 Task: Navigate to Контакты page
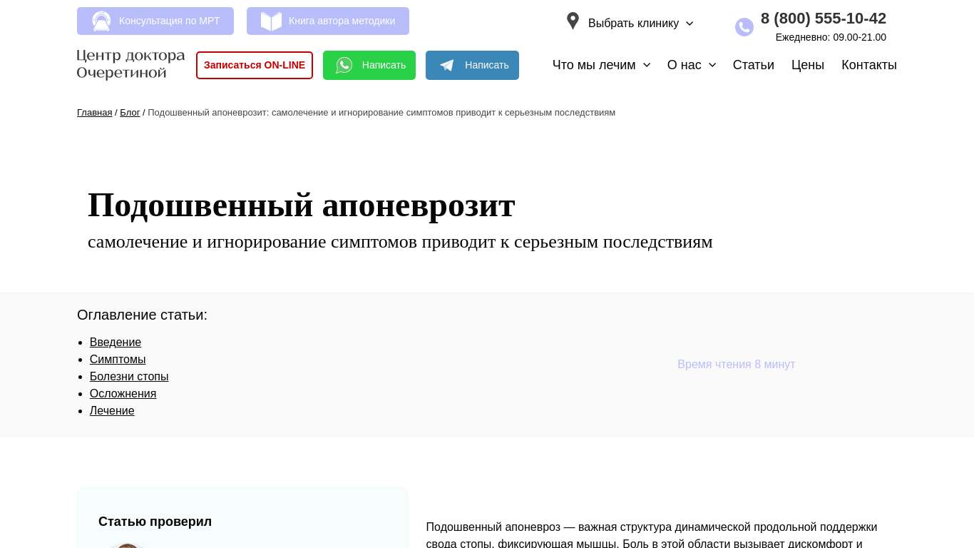(868, 65)
